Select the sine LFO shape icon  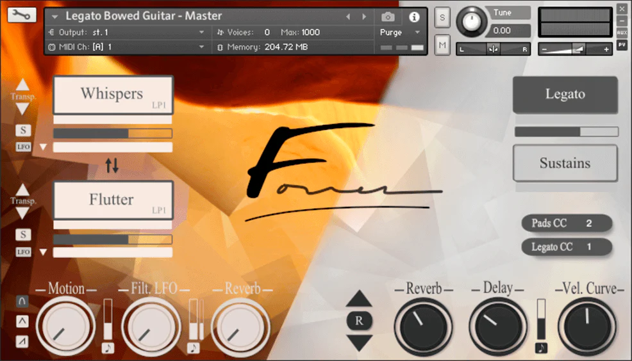(22, 301)
